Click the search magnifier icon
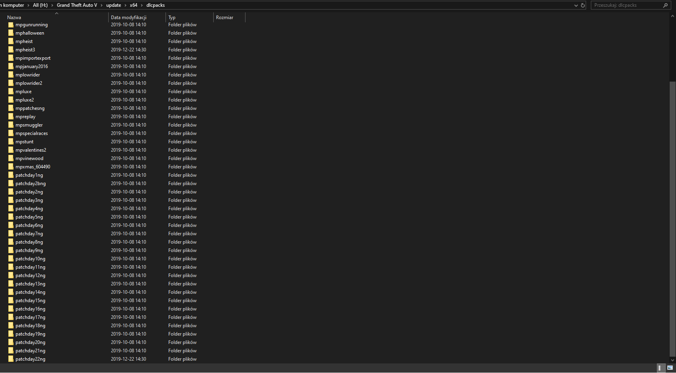The image size is (676, 373). tap(665, 5)
